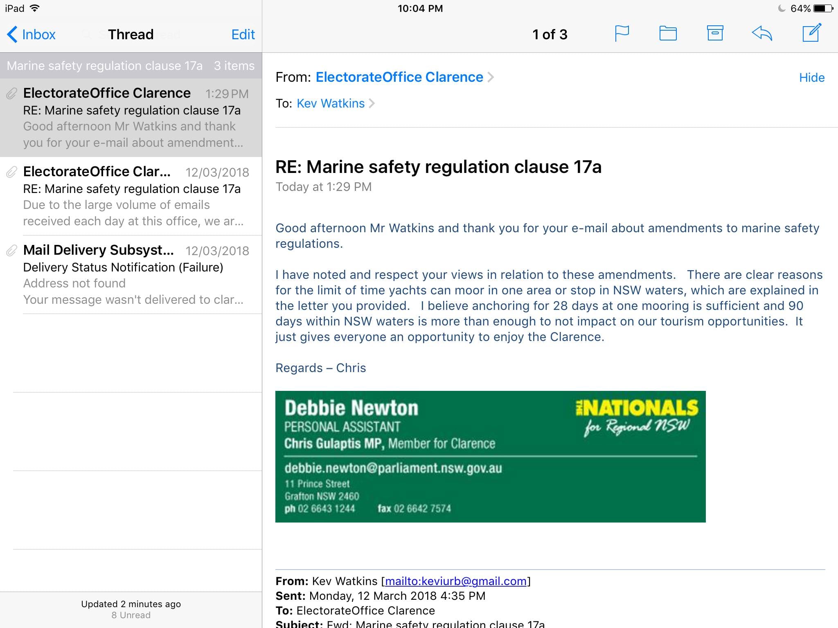Tap the flag icon in the toolbar

(622, 34)
